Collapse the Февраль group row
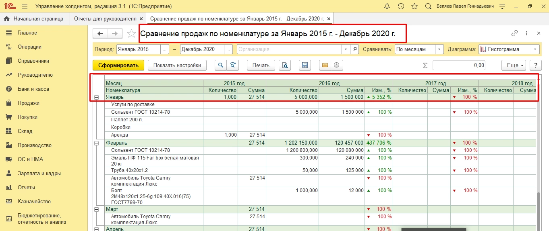 click(97, 143)
